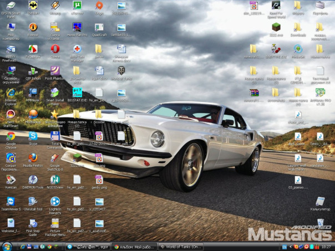The width and height of the screenshot is (335, 251).
Task: Open the Калькулятор desktop shortcut
Action: click(319, 202)
